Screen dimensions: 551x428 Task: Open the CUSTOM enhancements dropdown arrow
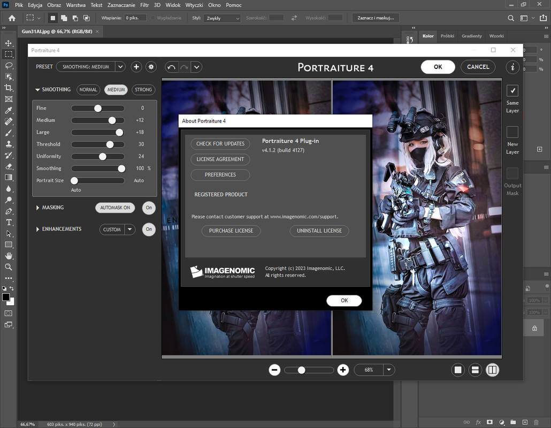tap(129, 230)
